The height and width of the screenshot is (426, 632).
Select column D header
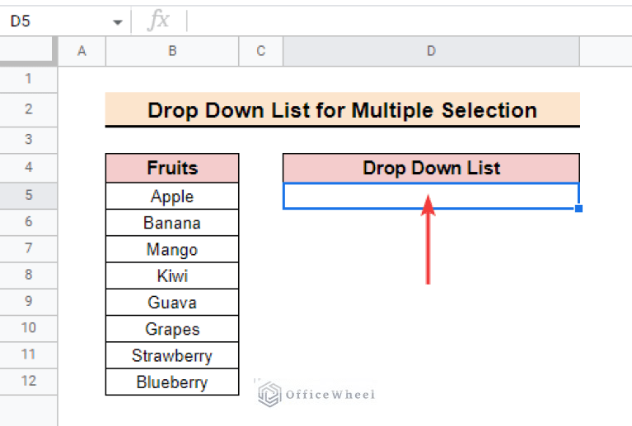click(431, 51)
